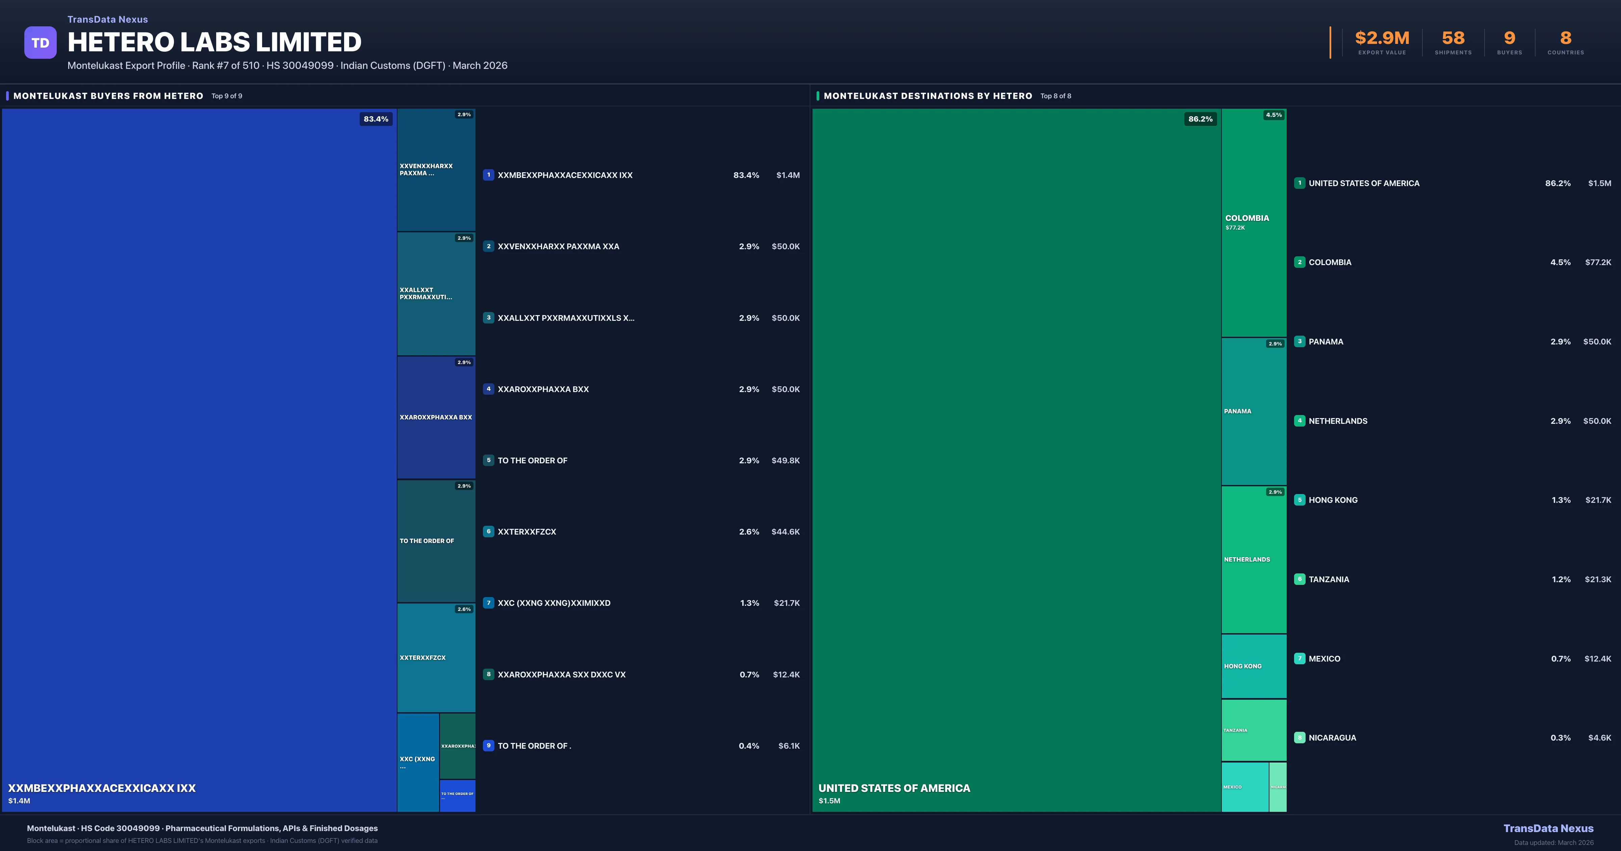Click the TransData Nexus footer branding
Image resolution: width=1621 pixels, height=851 pixels.
(1549, 828)
